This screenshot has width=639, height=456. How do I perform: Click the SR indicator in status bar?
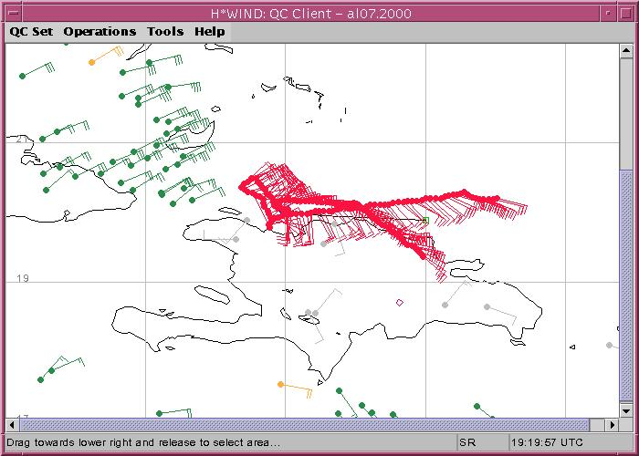tap(467, 442)
